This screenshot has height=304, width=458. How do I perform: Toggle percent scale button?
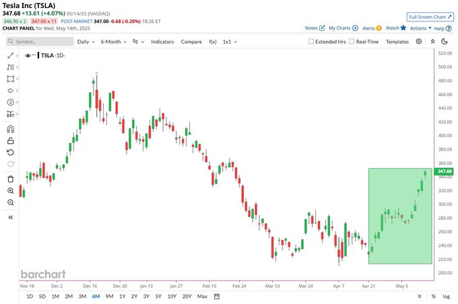[434, 297]
